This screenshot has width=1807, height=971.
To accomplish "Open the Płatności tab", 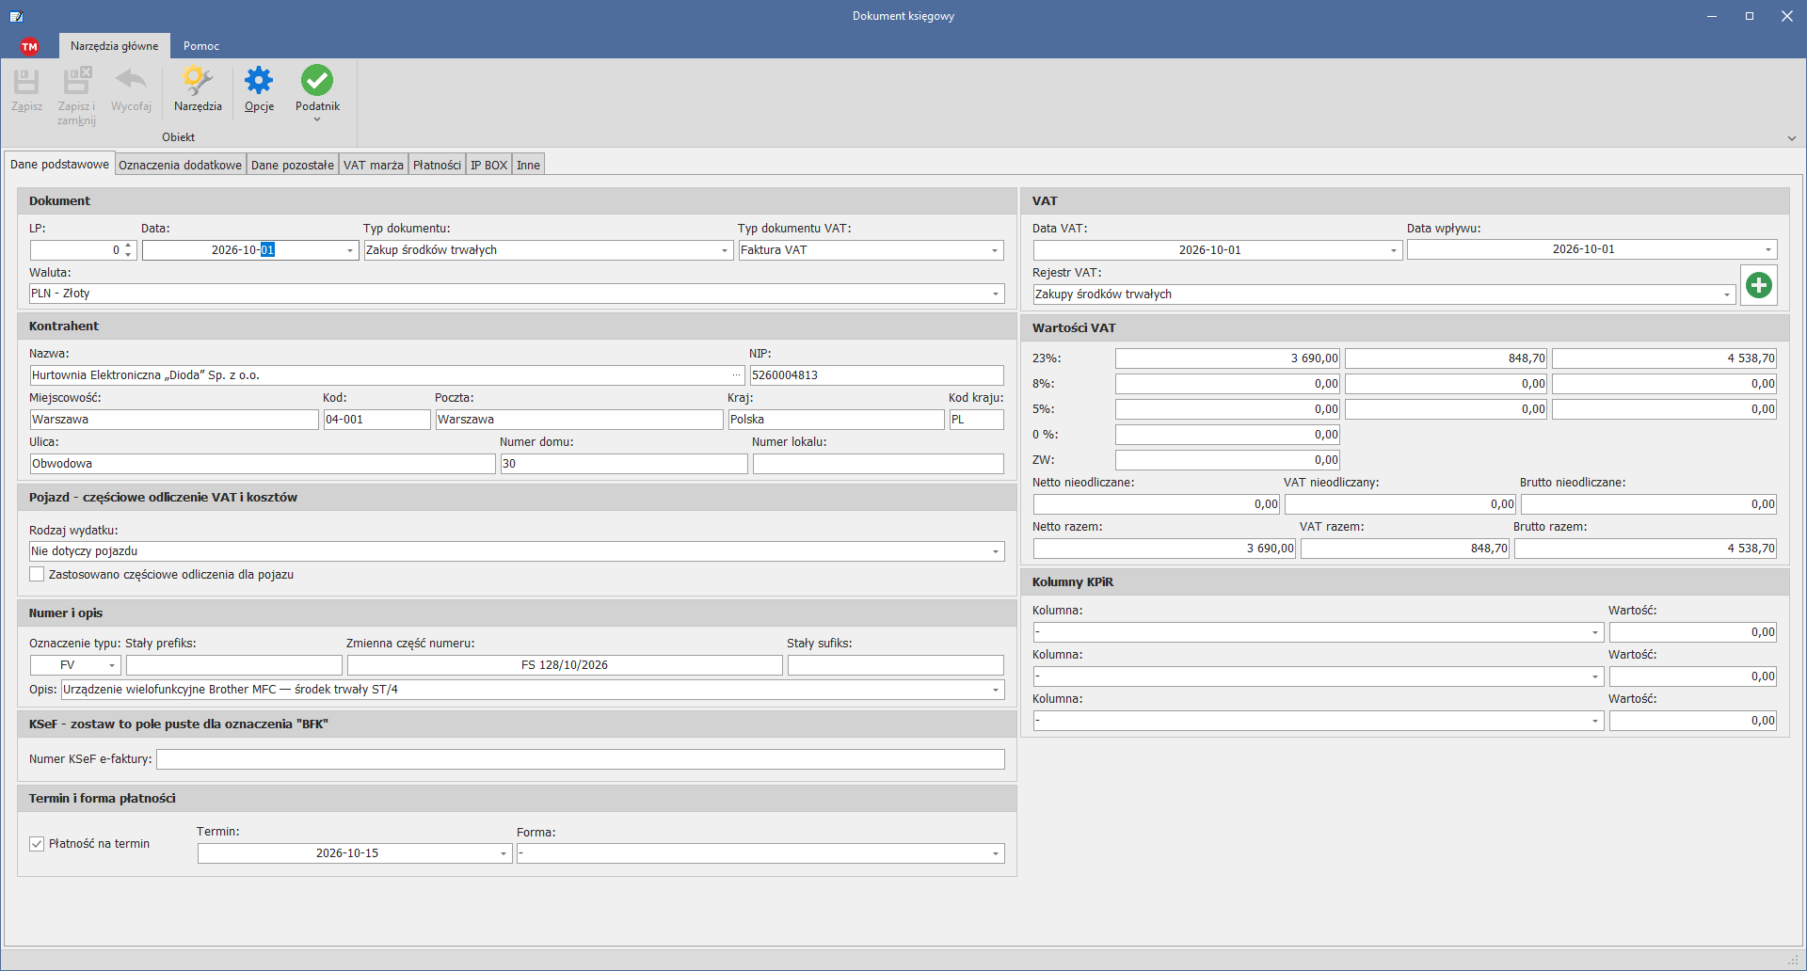I will pos(437,165).
